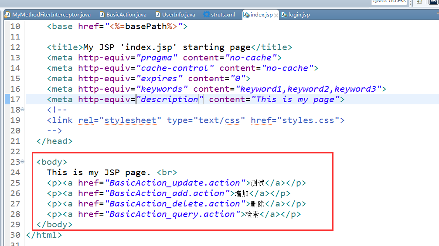Image resolution: width=439 pixels, height=246 pixels.
Task: Click "BasicAction_query.action" on line 28
Action: (172, 214)
